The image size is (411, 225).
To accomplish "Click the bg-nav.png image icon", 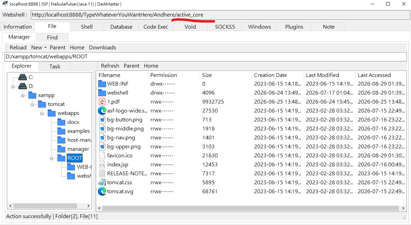I will (x=102, y=138).
